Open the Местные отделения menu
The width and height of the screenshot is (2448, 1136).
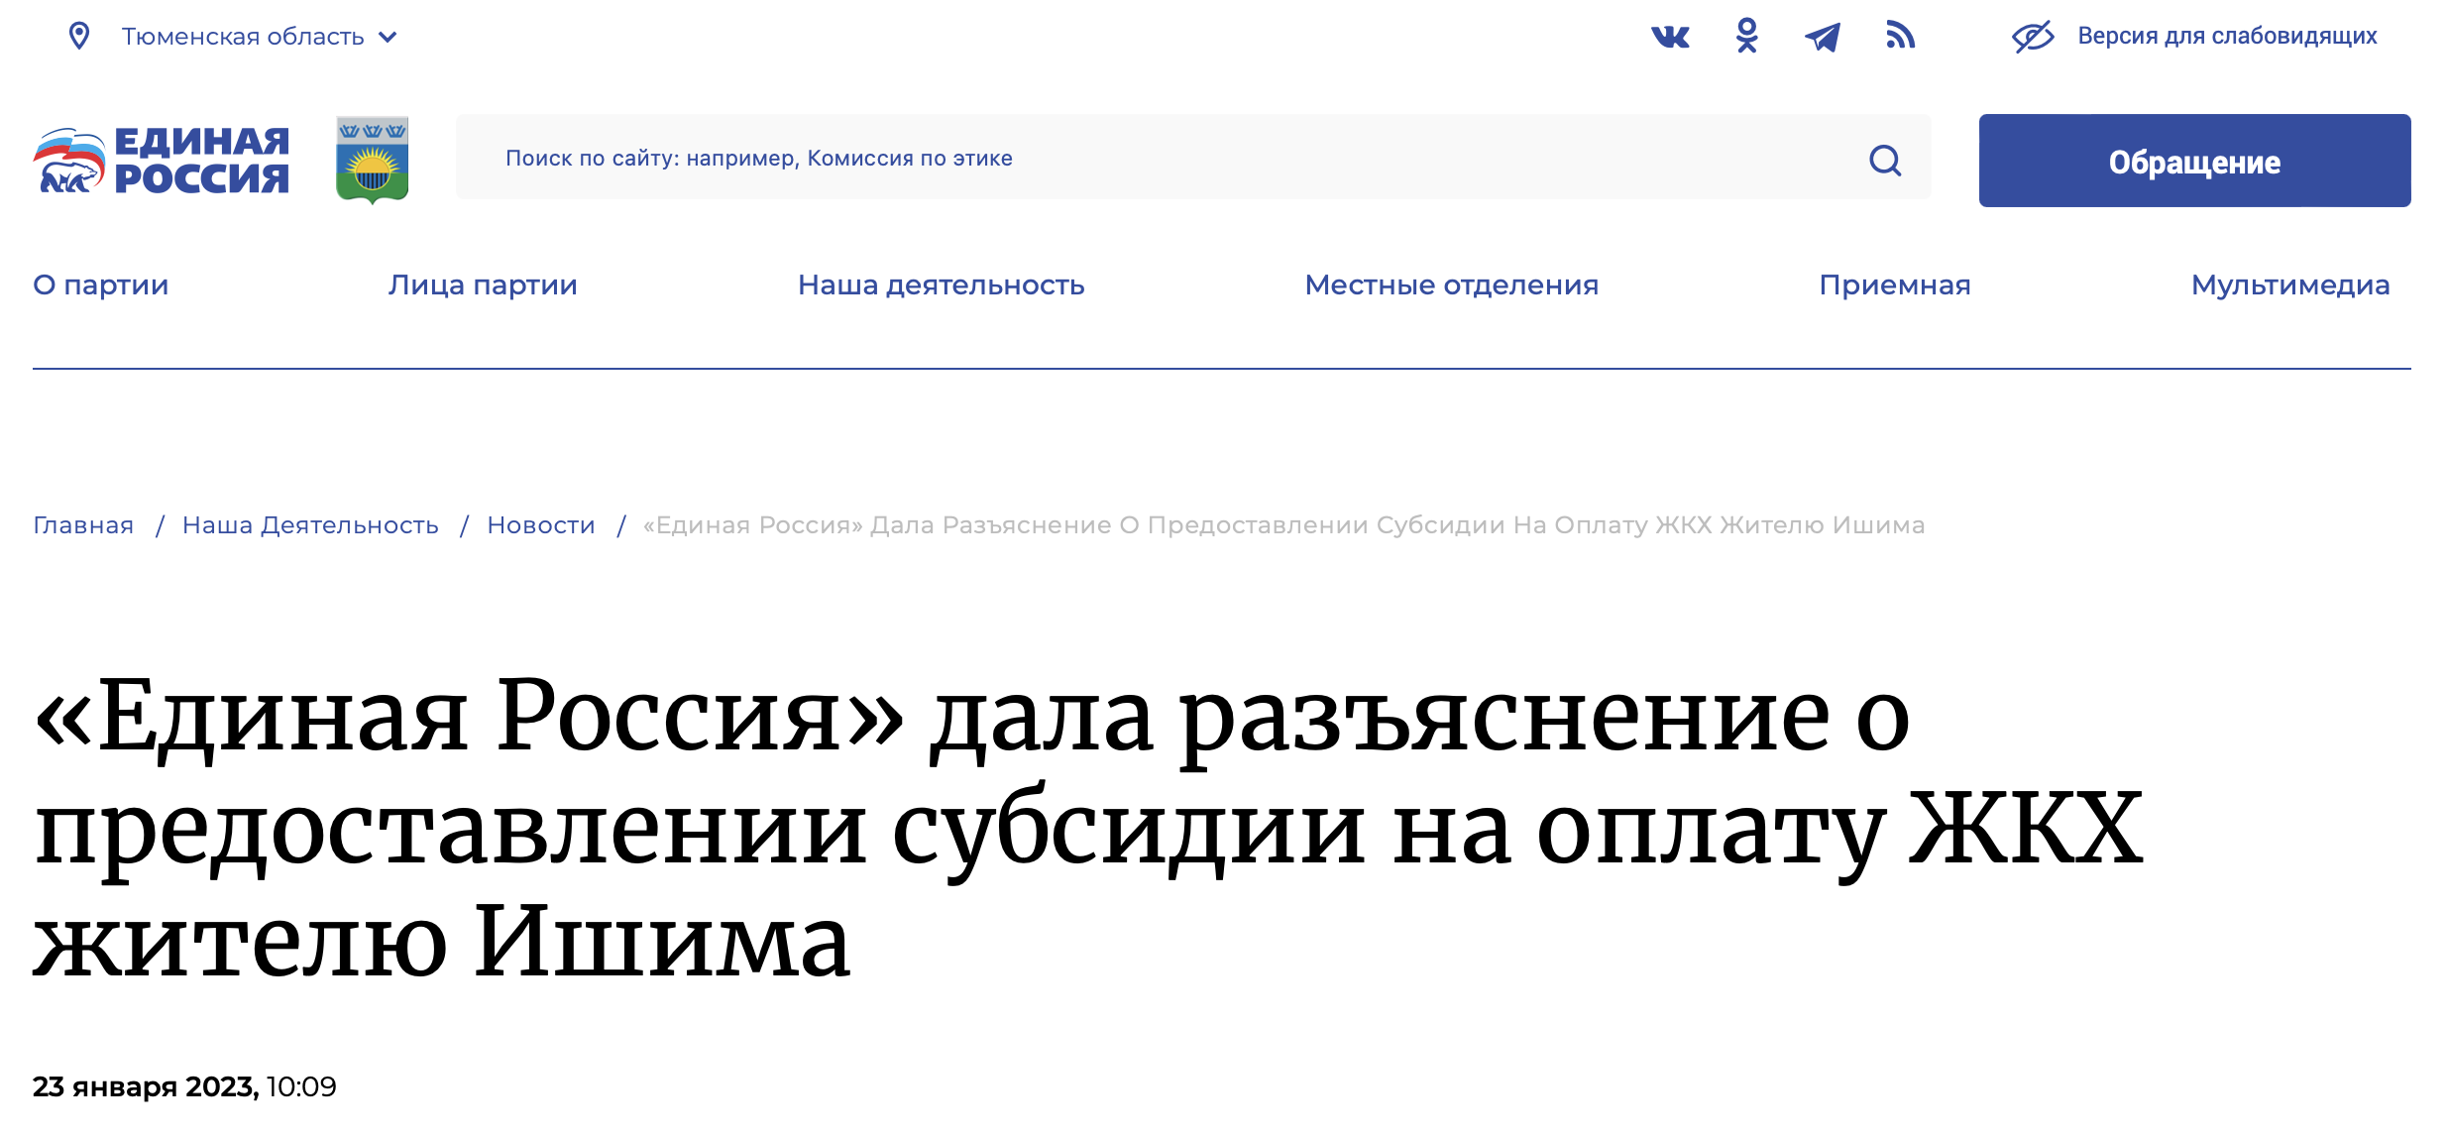1452,285
